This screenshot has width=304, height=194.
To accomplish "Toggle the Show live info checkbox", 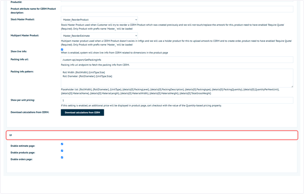I will pyautogui.click(x=62, y=49).
